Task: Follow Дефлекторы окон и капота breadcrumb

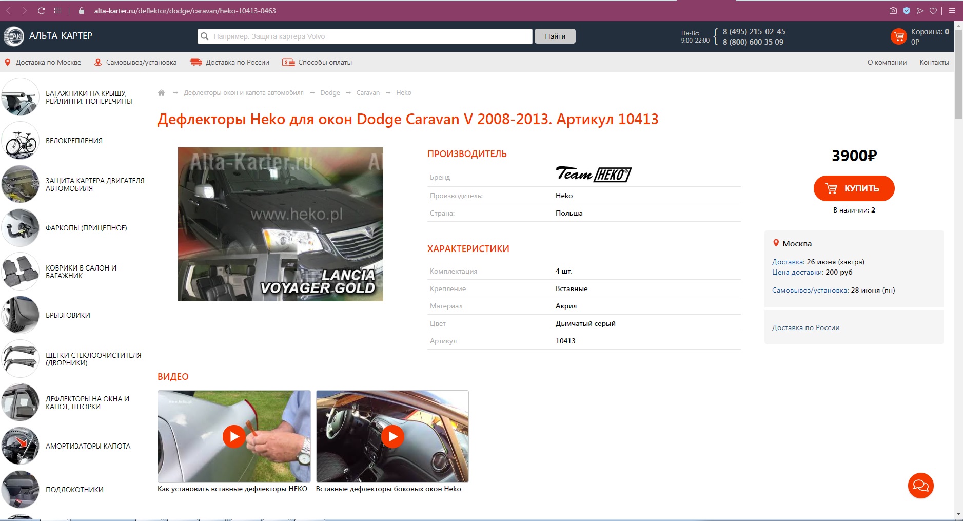Action: click(244, 93)
